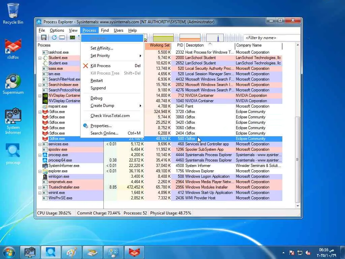Click the Save toolbar icon

point(44,37)
